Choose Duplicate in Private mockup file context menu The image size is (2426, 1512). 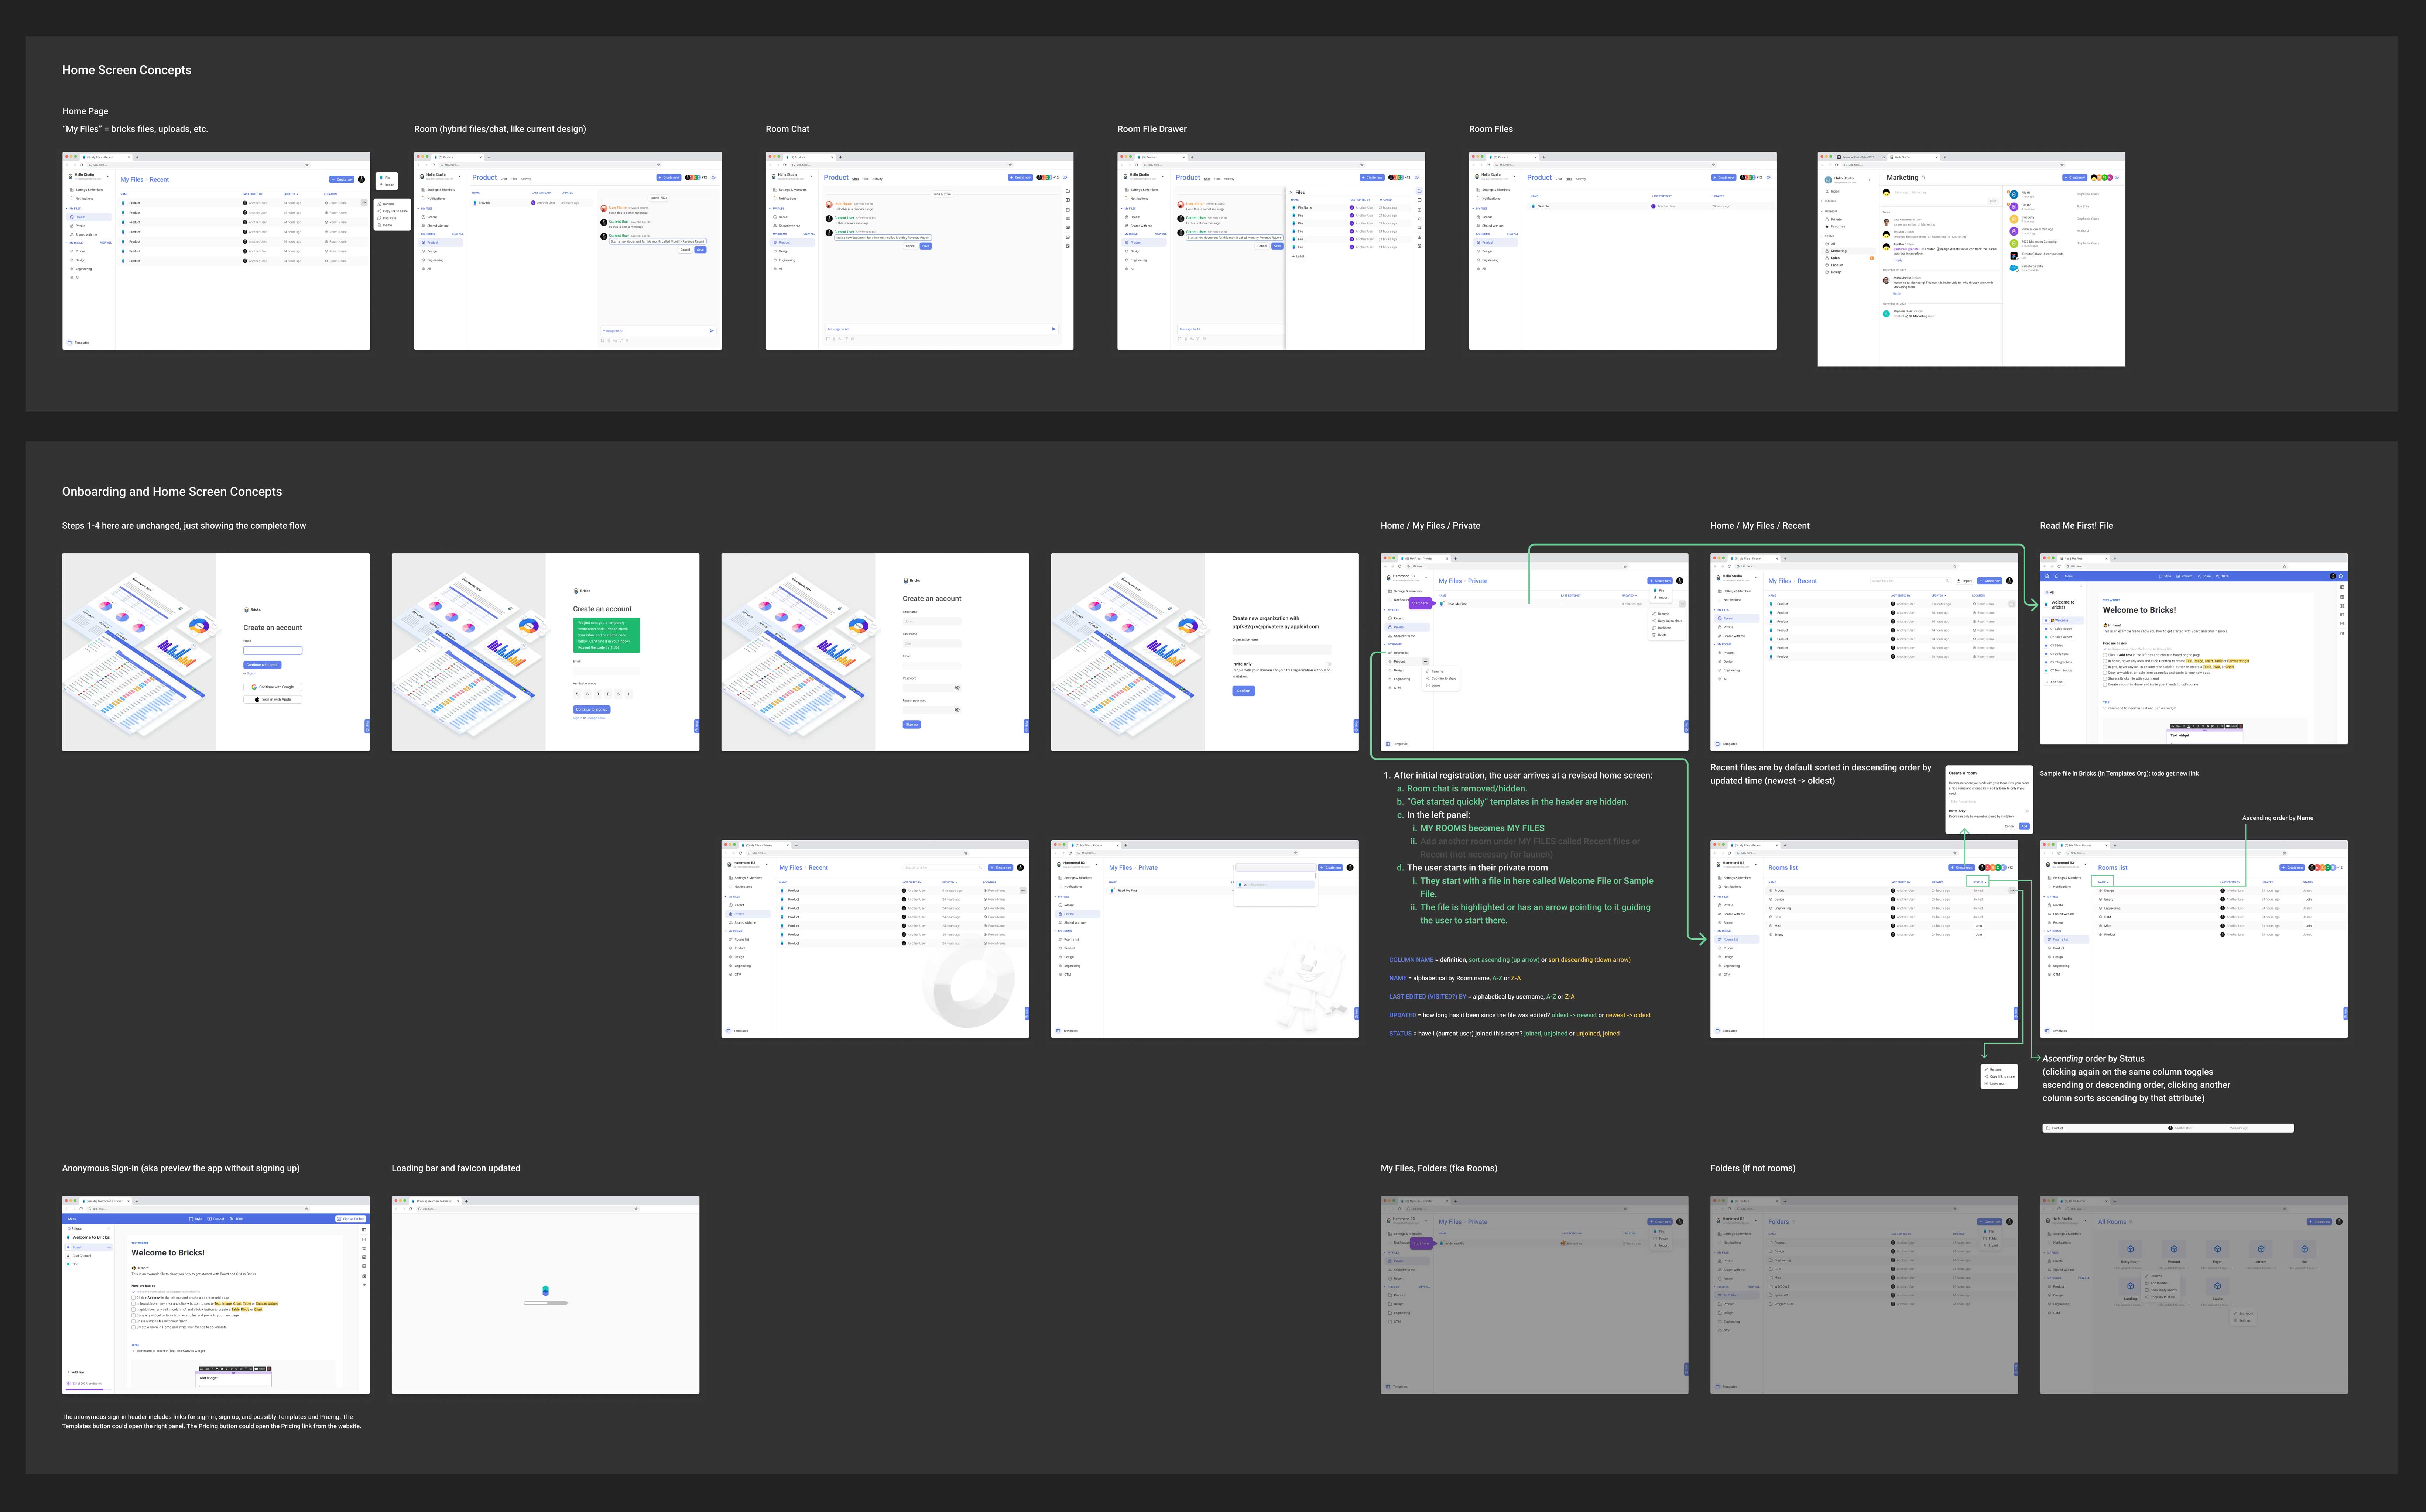[x=1661, y=628]
